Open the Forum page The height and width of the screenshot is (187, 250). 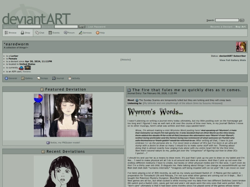69,33
